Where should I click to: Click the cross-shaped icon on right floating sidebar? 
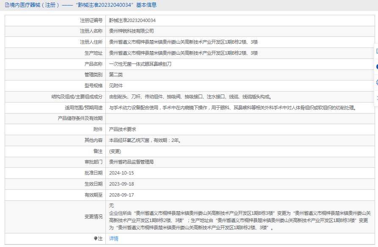(x=376, y=98)
